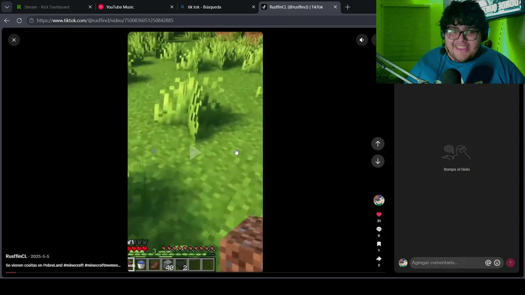Go back to the previous page

[7, 20]
